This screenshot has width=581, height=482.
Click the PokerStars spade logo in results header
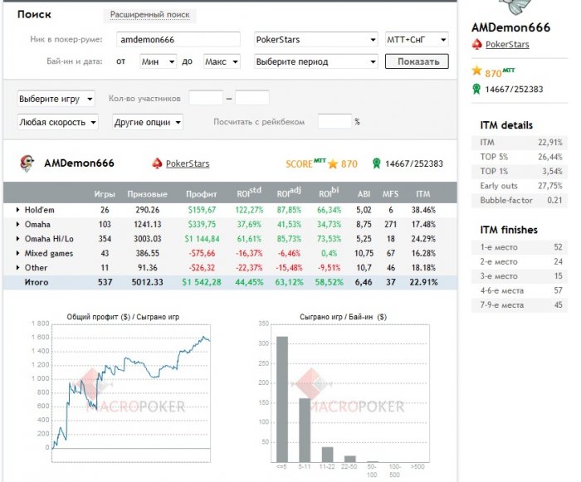click(157, 163)
